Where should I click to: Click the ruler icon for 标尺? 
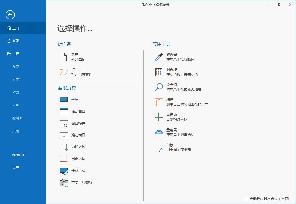pos(158,102)
